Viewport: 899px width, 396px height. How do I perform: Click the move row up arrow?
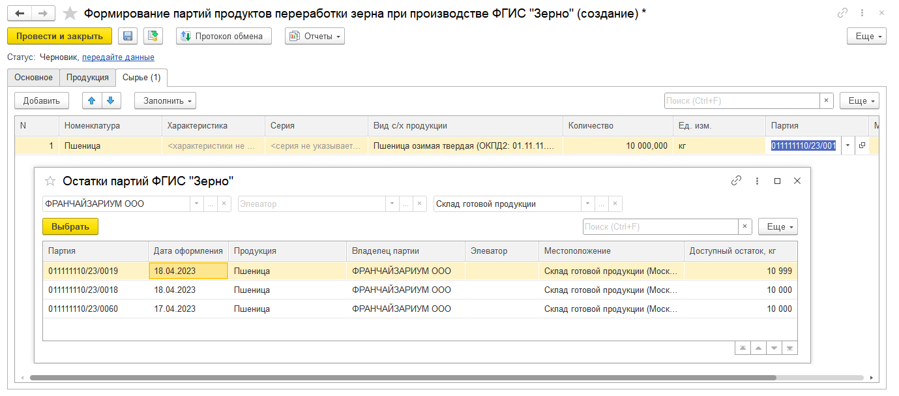coord(92,100)
